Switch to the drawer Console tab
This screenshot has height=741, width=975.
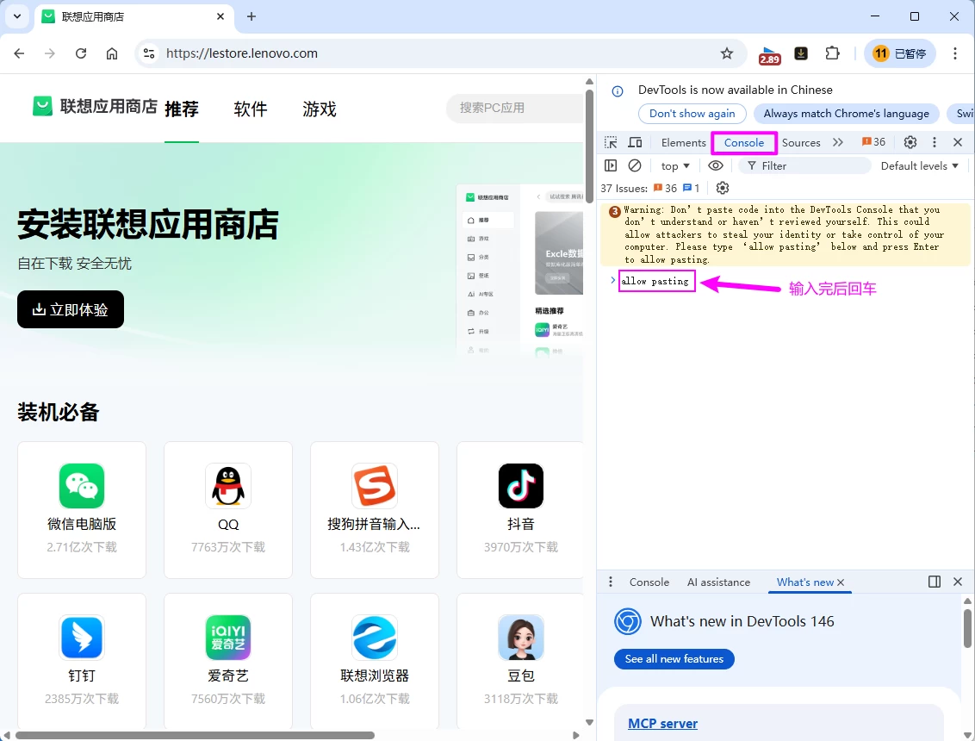[x=649, y=582]
